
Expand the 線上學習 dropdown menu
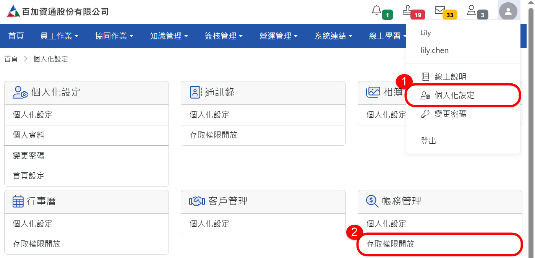coord(387,36)
